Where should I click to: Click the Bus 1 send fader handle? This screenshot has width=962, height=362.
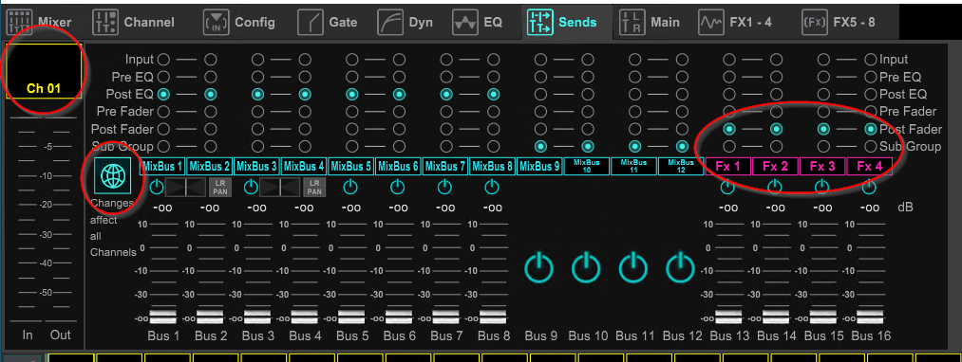(x=163, y=317)
